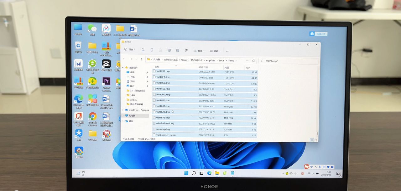Click the taskbar Search magnifier
The image size is (401, 191).
click(194, 173)
